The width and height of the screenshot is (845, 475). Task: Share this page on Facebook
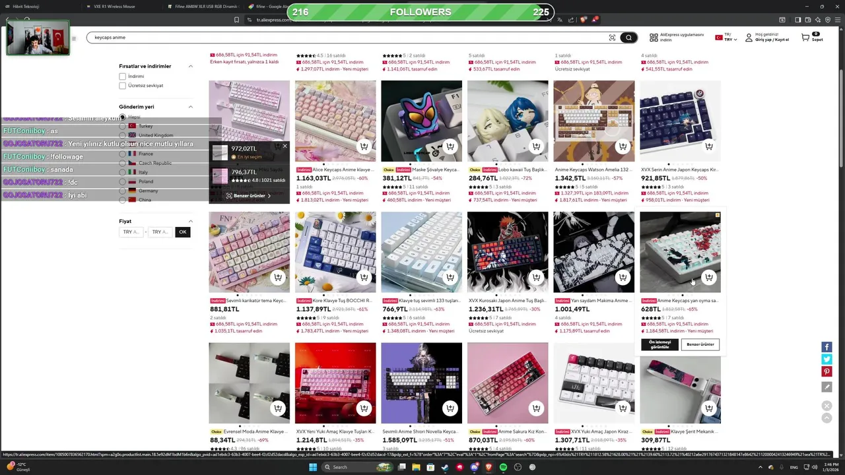click(827, 347)
